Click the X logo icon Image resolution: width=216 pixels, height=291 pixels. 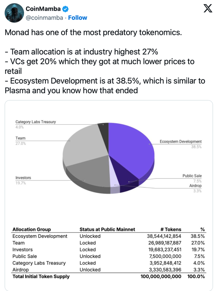208,9
